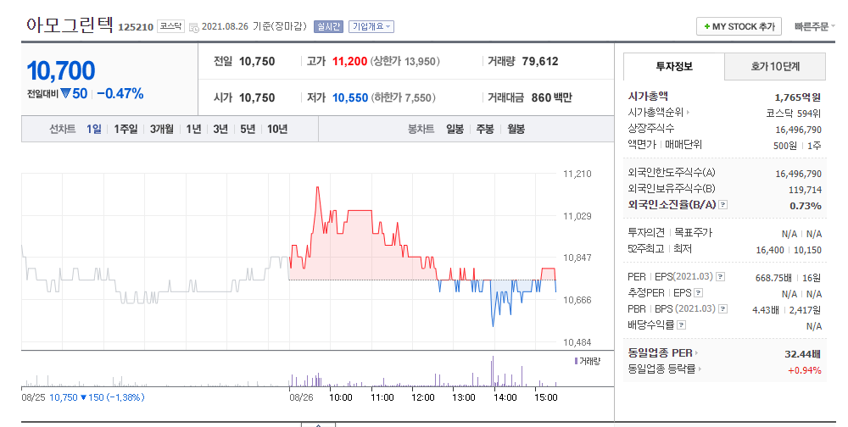Click the change rate -0.47%
This screenshot has width=848, height=427.
tap(120, 94)
